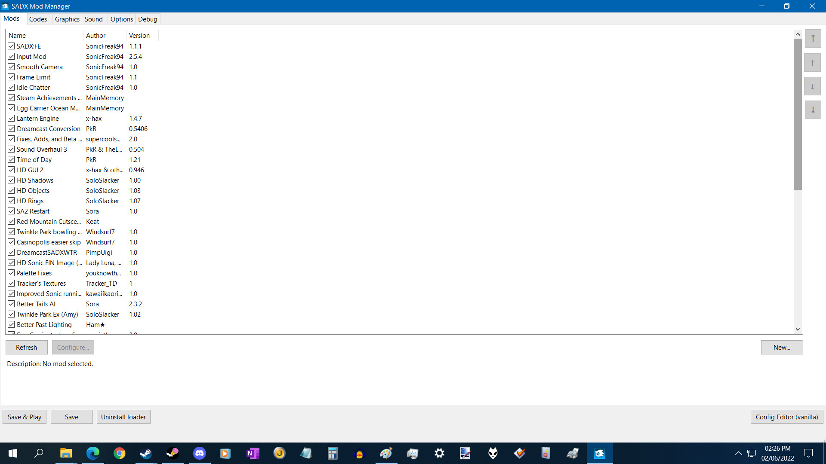This screenshot has width=826, height=464.
Task: Click the move mod up arrow
Action: (813, 63)
